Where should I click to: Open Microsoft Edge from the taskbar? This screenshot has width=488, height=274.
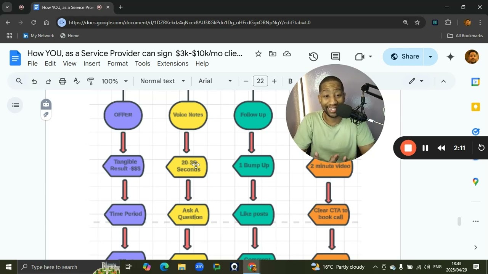click(x=164, y=267)
